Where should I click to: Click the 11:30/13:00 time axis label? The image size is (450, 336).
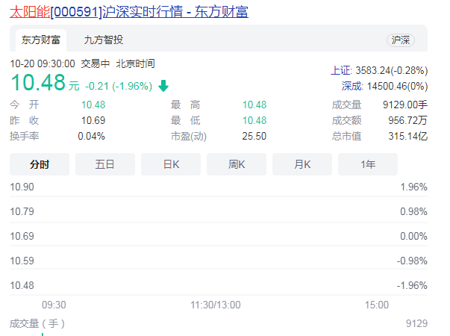[x=216, y=305]
